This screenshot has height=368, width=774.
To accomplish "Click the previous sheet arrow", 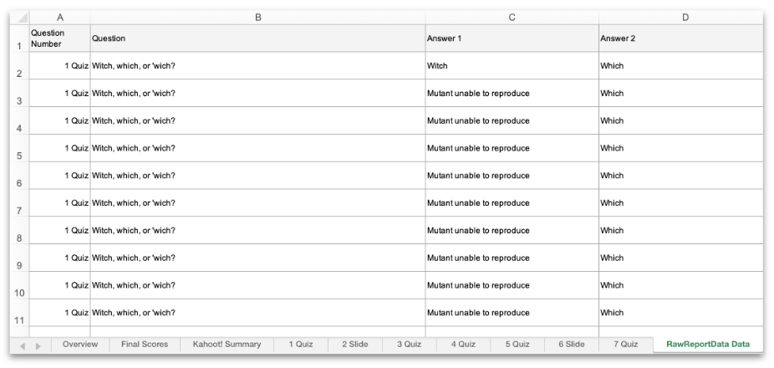I will (23, 345).
